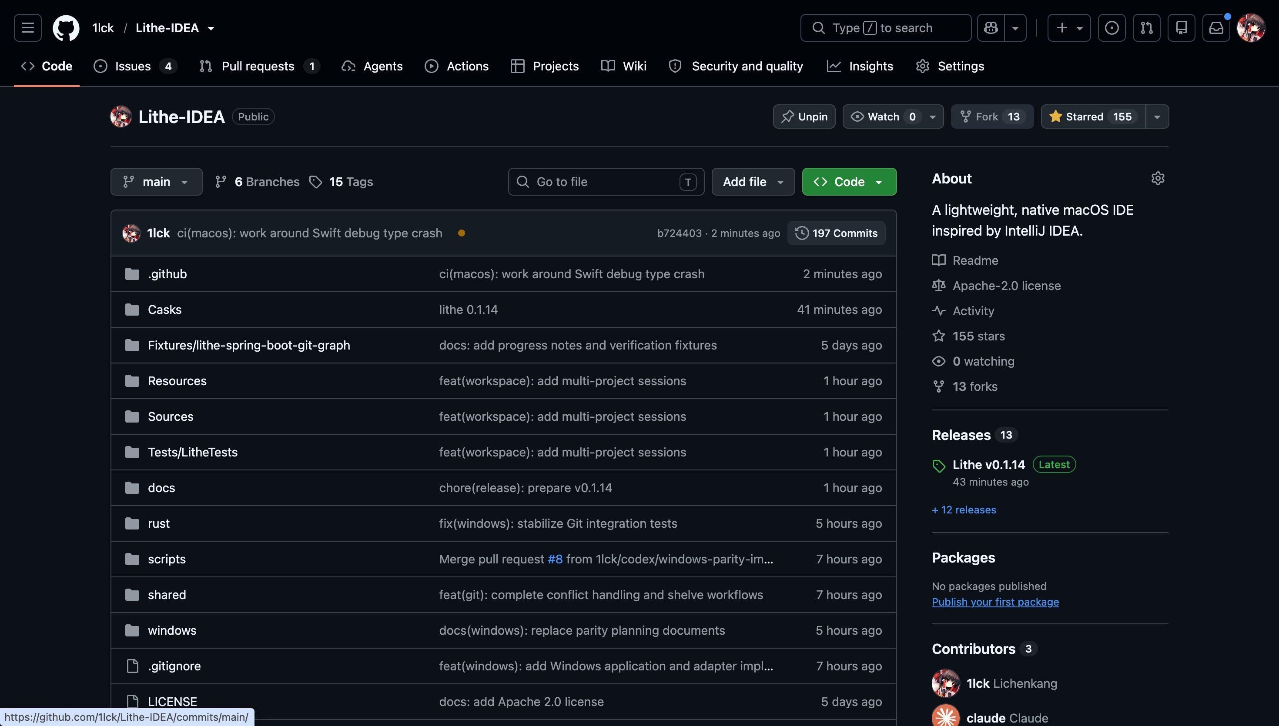Open the repositories icon in top bar
This screenshot has width=1279, height=726.
1181,28
